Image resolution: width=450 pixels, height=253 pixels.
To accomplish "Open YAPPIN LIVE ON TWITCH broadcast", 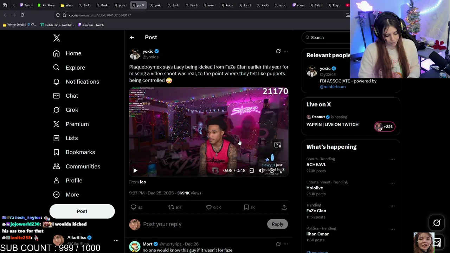I will [332, 124].
